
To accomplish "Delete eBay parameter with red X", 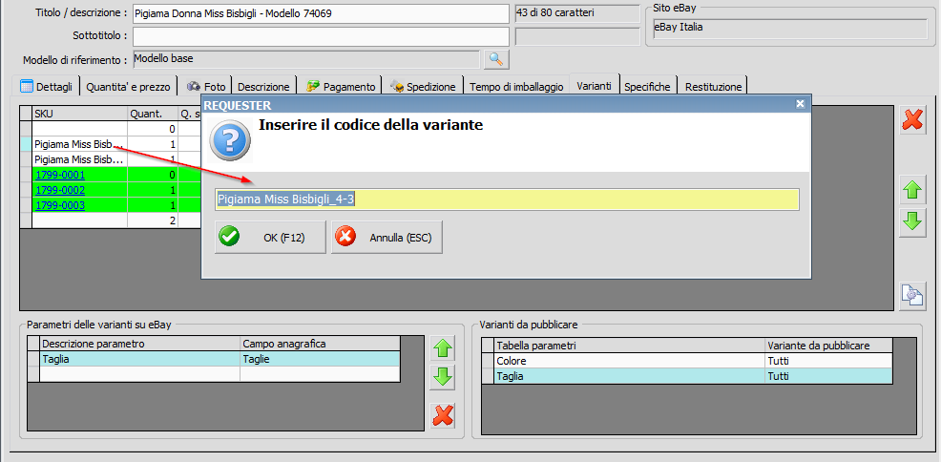I will (443, 414).
